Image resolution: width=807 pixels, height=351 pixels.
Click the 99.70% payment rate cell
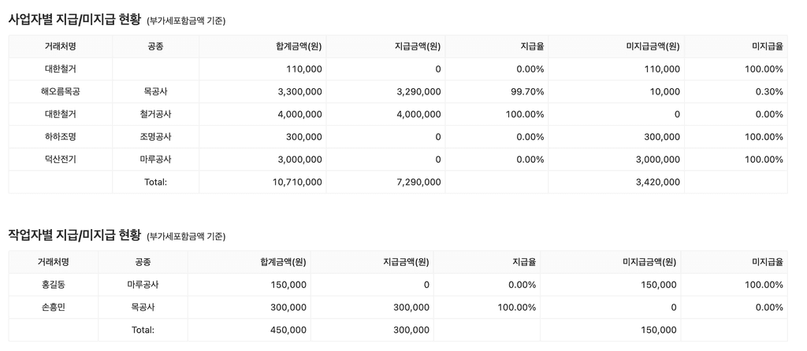pos(496,91)
